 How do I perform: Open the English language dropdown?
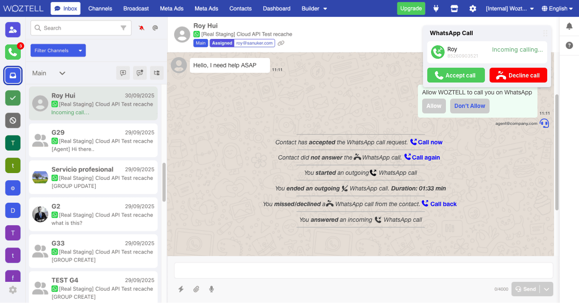557,8
